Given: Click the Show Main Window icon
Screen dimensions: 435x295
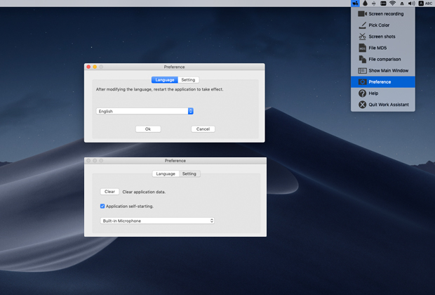Looking at the screenshot, I should pyautogui.click(x=362, y=70).
